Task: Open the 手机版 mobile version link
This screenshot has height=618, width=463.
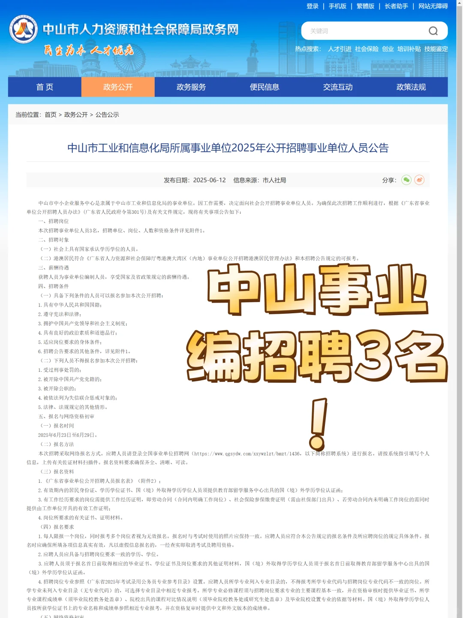Action: [337, 6]
